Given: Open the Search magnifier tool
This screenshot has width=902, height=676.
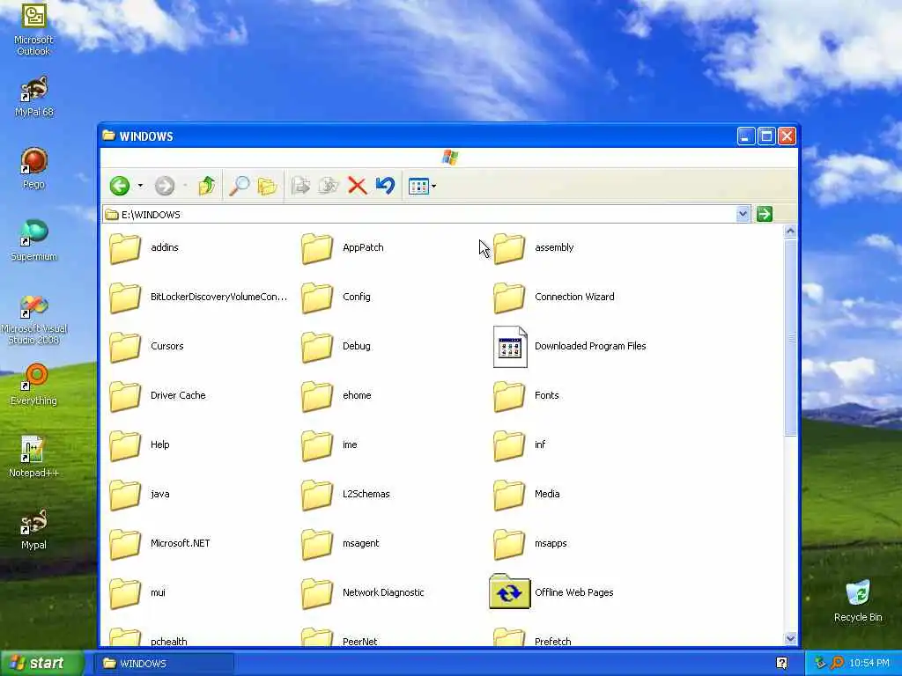Looking at the screenshot, I should coord(240,186).
